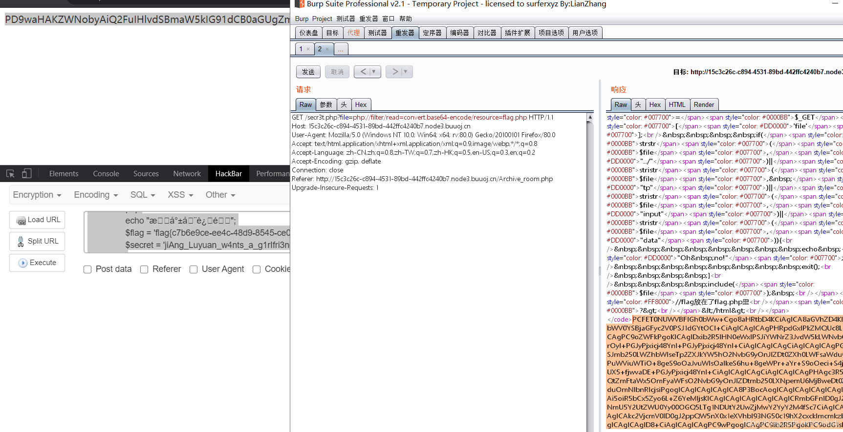Image resolution: width=843 pixels, height=432 pixels.
Task: Add a new Repeater tab with the ... button
Action: [341, 49]
